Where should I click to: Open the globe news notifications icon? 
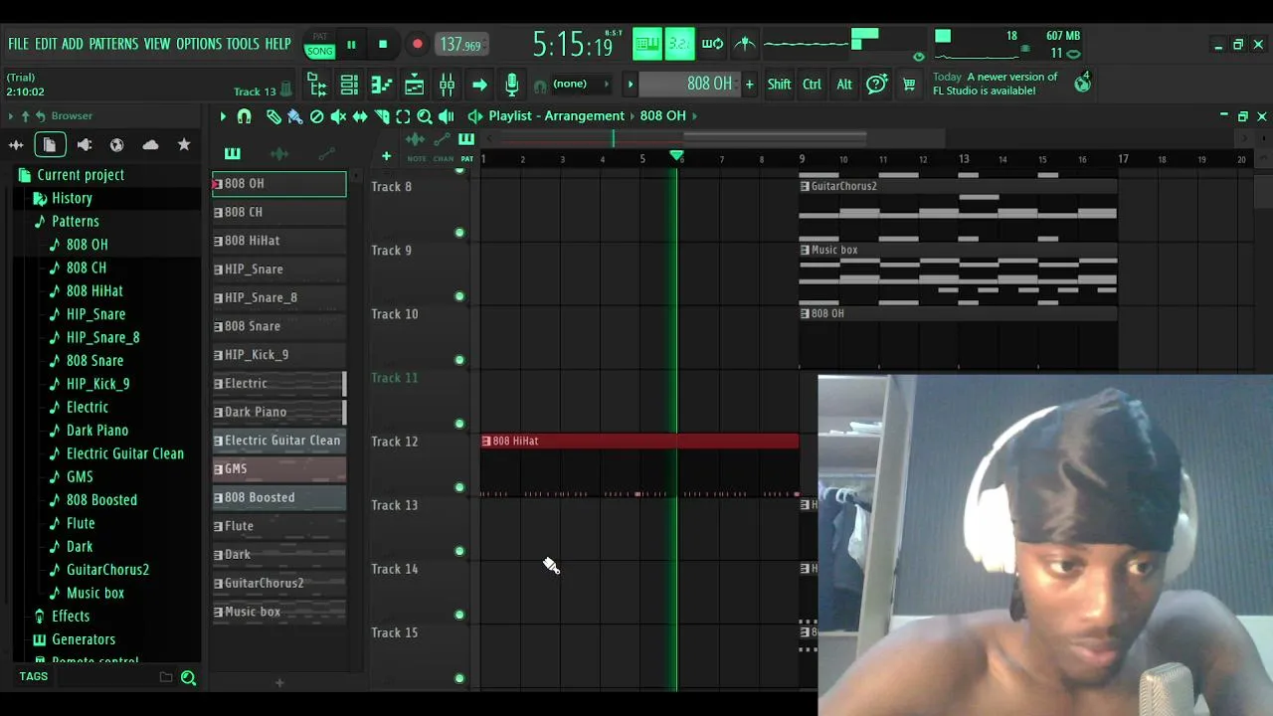click(1082, 83)
